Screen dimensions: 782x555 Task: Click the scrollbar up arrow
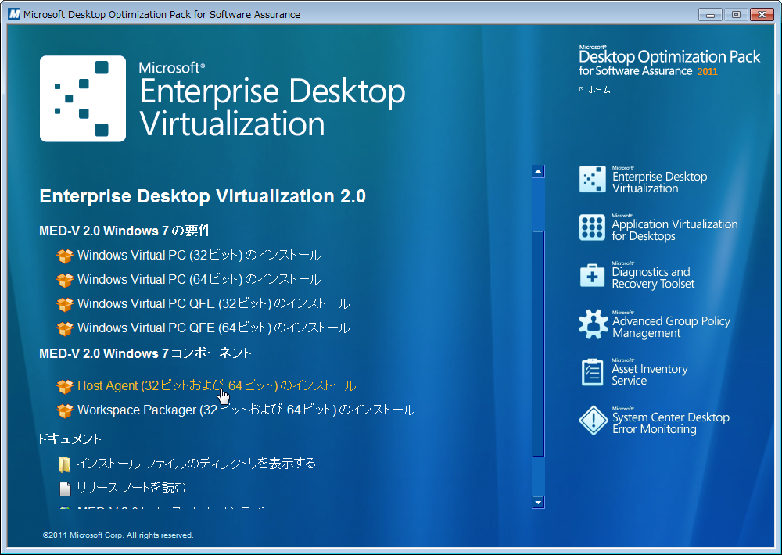point(538,171)
